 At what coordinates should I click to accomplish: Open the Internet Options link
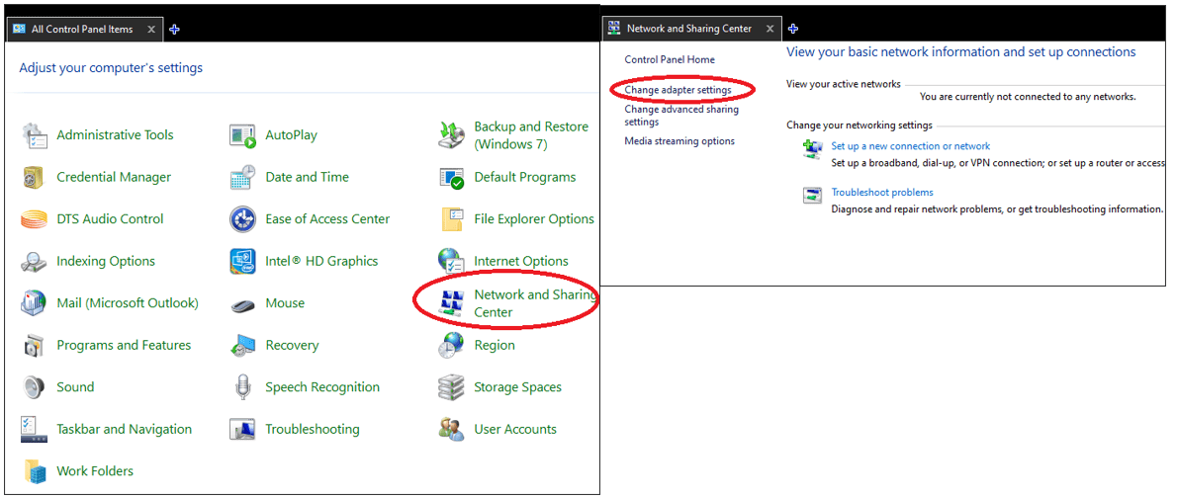[521, 261]
